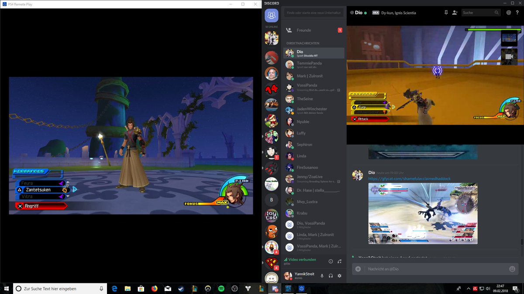
Task: Toggle headphones deafen
Action: [331, 276]
